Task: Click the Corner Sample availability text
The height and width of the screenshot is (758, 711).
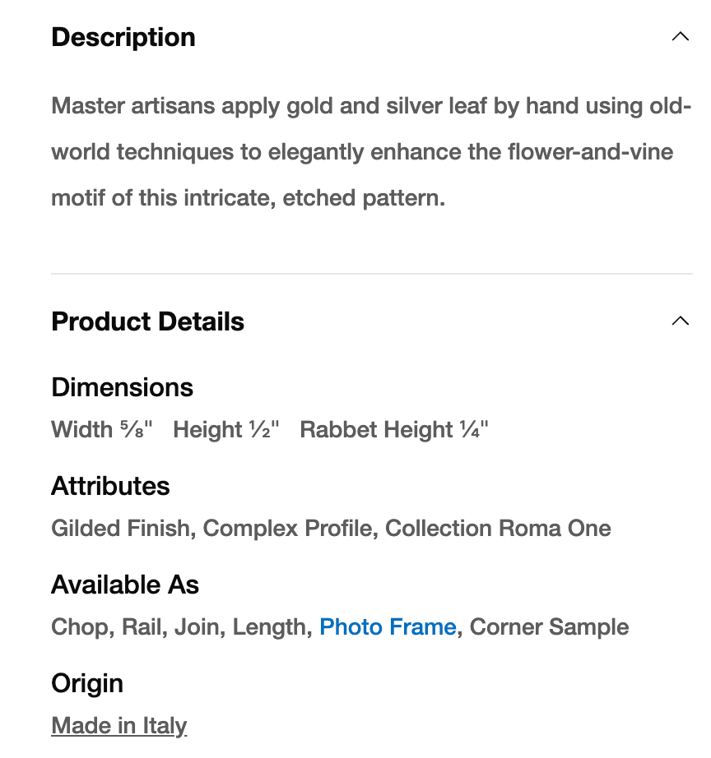Action: click(549, 627)
